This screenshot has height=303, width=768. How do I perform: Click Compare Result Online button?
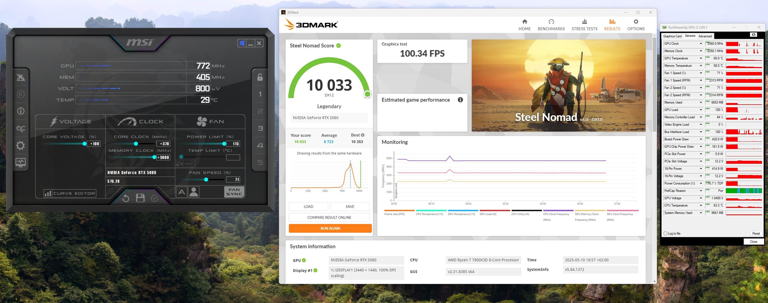[329, 217]
